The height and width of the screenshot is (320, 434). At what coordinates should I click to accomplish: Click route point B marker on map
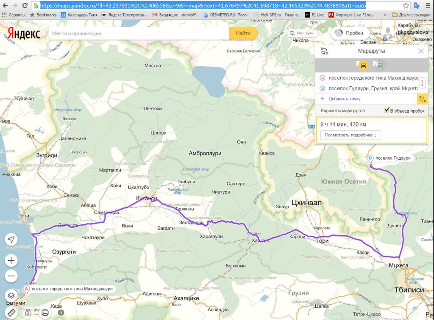(370, 159)
